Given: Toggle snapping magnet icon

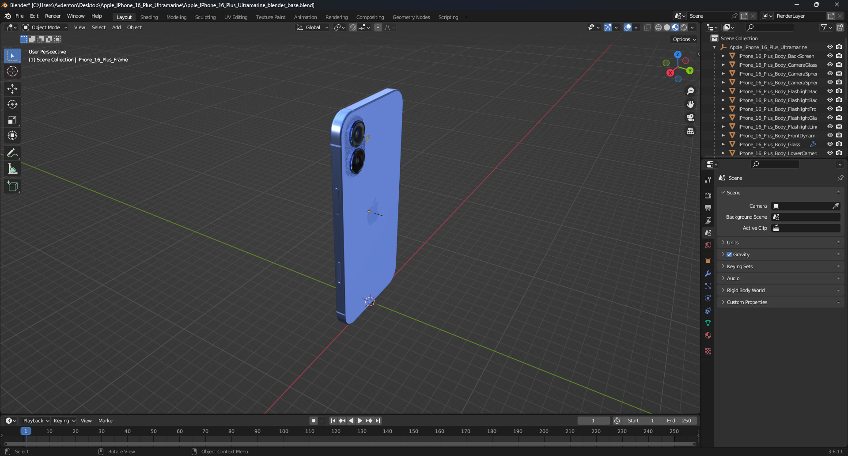Looking at the screenshot, I should pyautogui.click(x=353, y=27).
